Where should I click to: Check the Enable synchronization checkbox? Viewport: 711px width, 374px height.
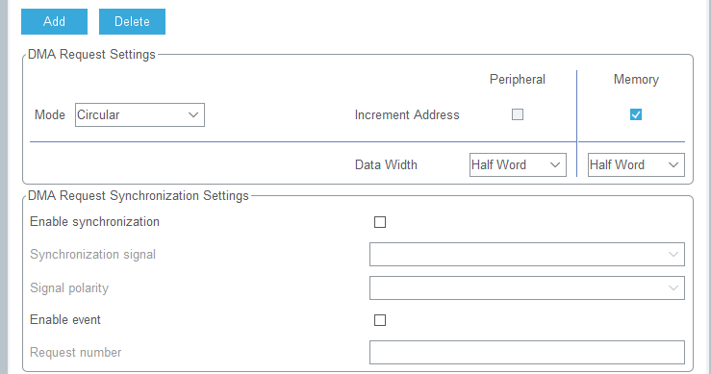380,222
